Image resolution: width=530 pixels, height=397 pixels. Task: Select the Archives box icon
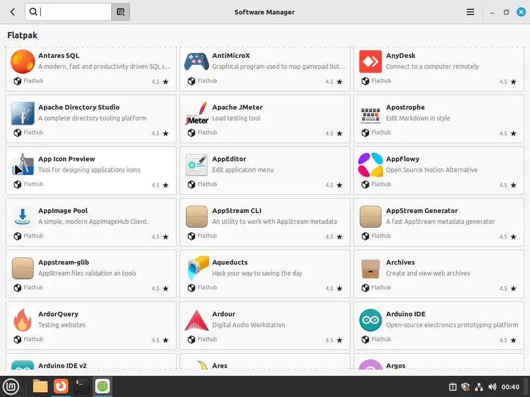pyautogui.click(x=371, y=269)
